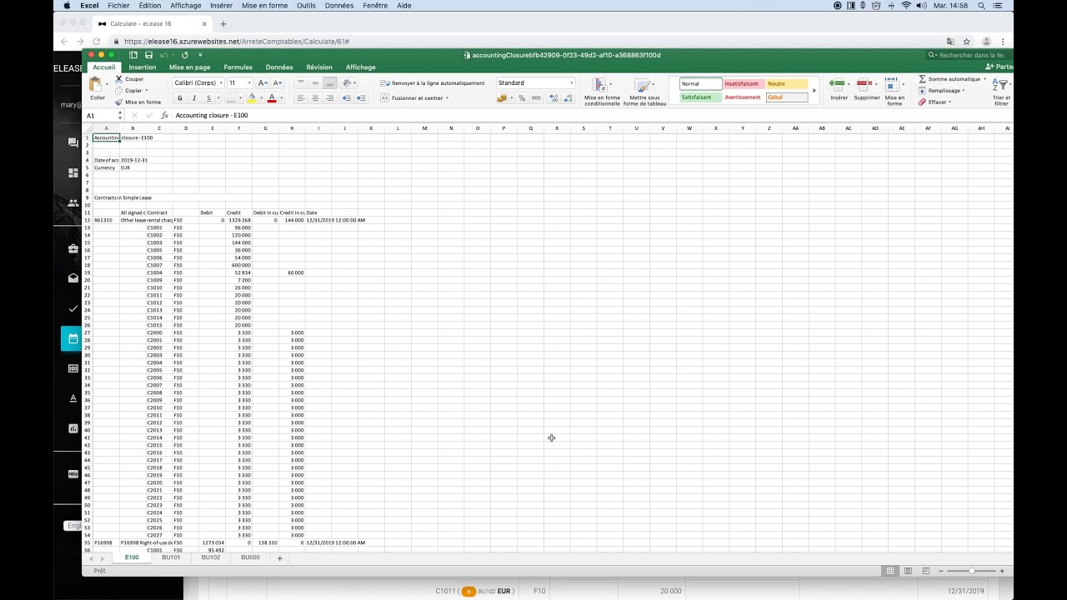The image size is (1067, 600).
Task: Click the Save icon in title bar
Action: pyautogui.click(x=148, y=55)
